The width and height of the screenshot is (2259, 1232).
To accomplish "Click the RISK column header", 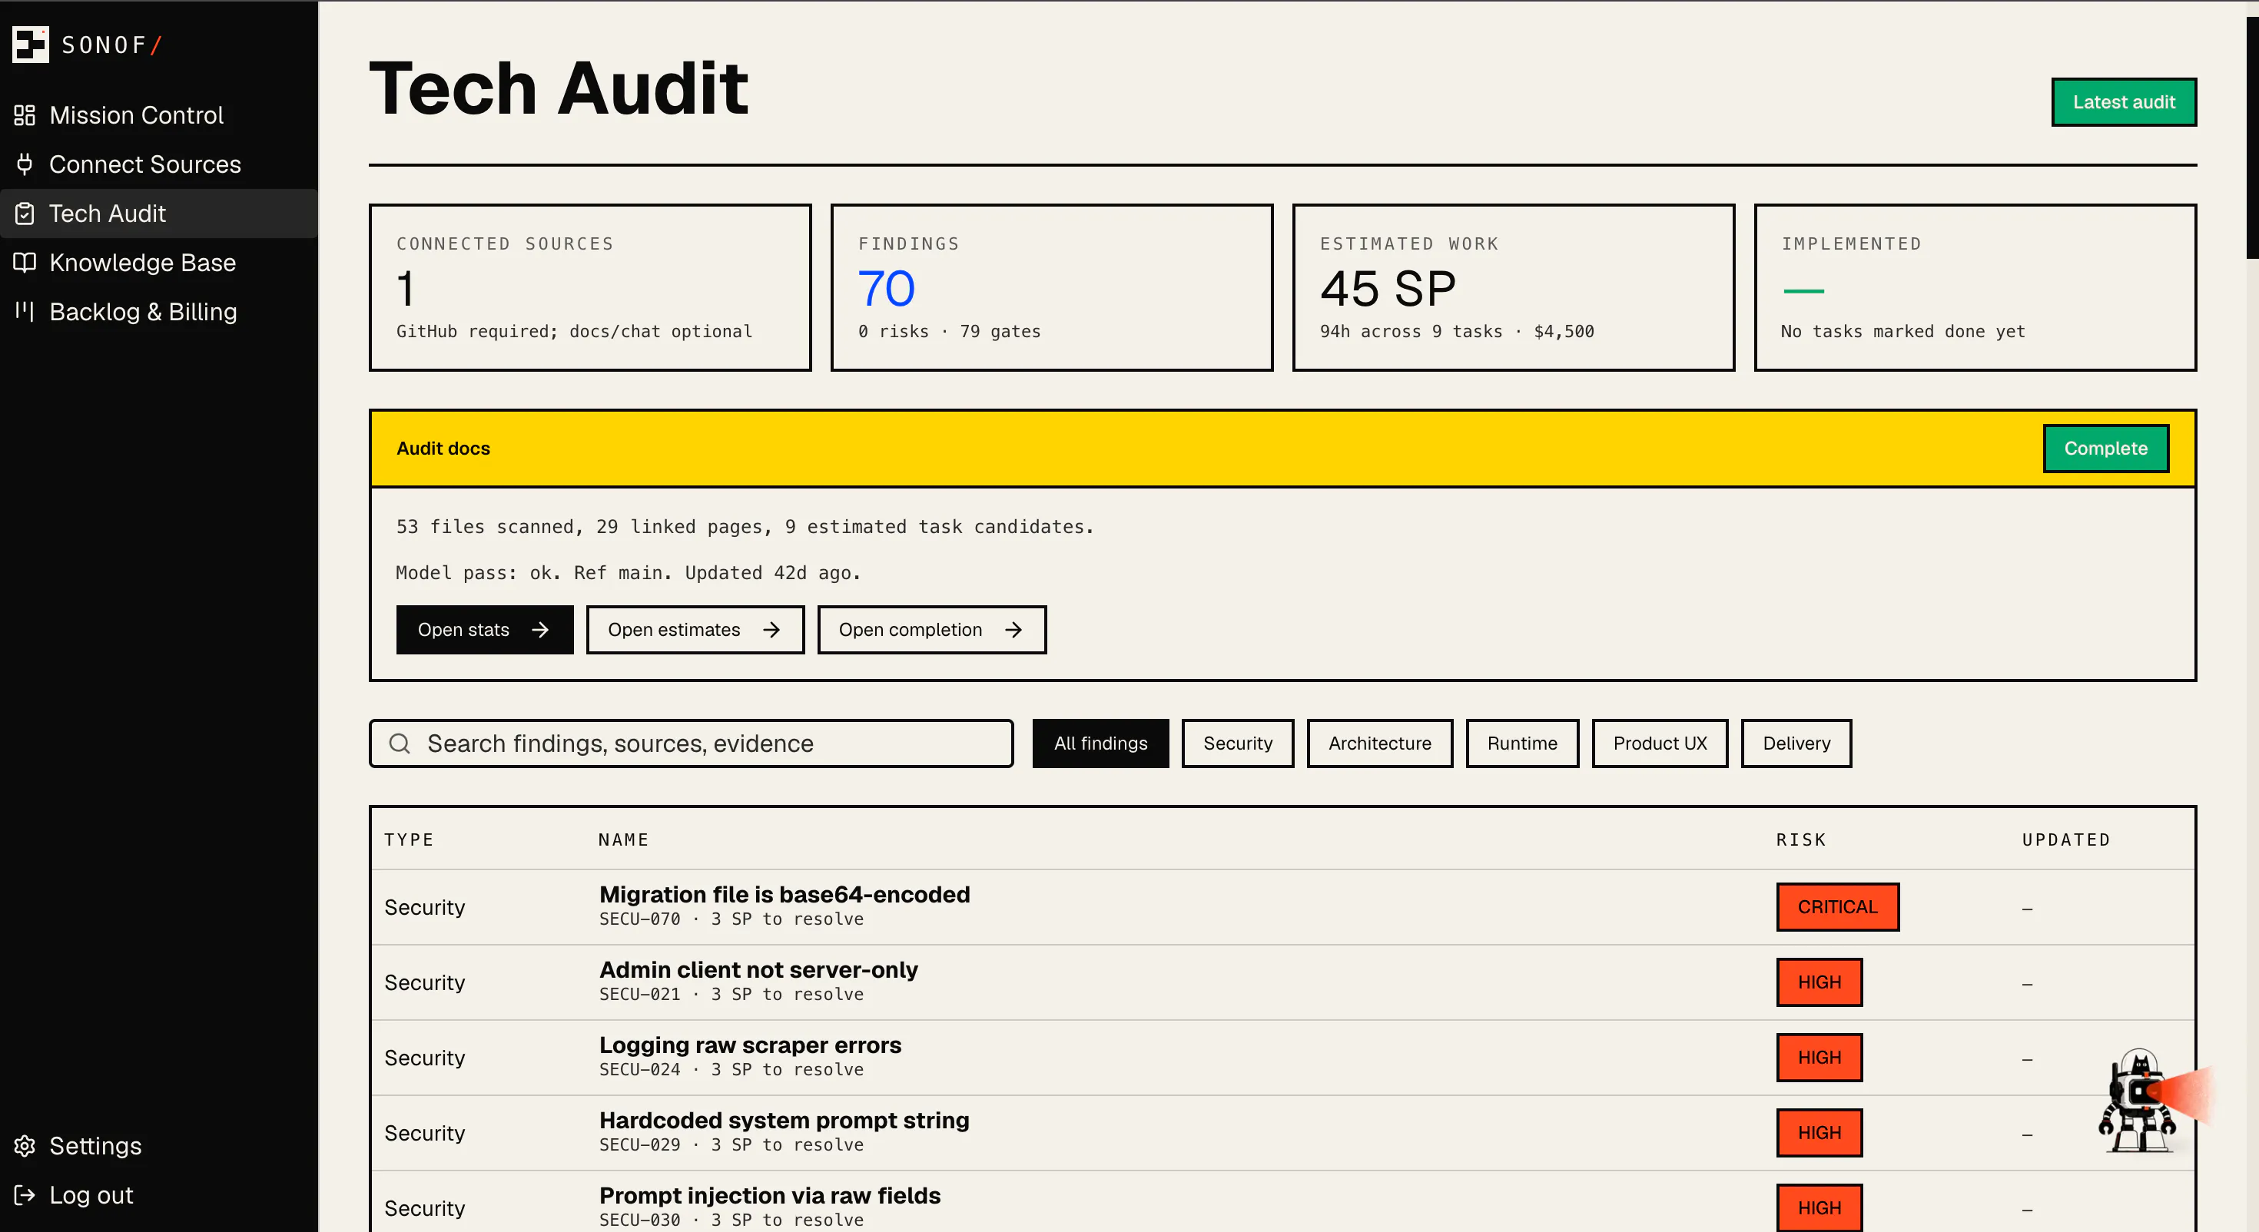I will point(1801,840).
